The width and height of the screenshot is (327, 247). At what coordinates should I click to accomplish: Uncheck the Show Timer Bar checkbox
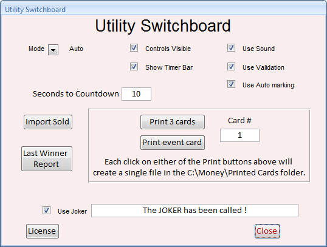[134, 67]
